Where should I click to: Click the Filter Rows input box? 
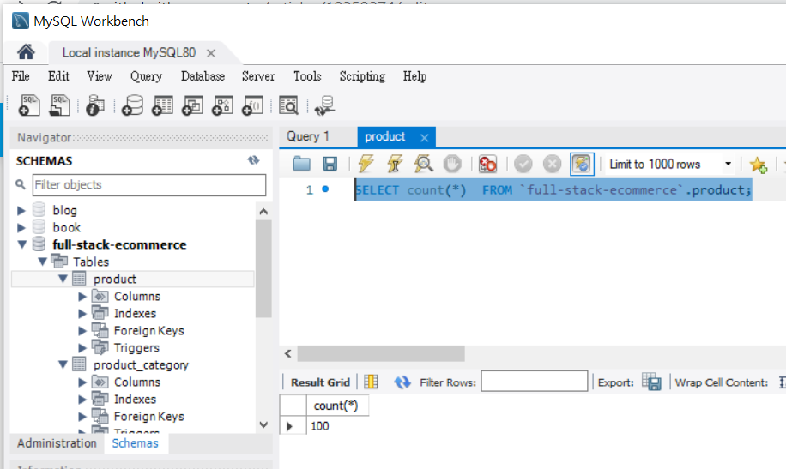(535, 381)
